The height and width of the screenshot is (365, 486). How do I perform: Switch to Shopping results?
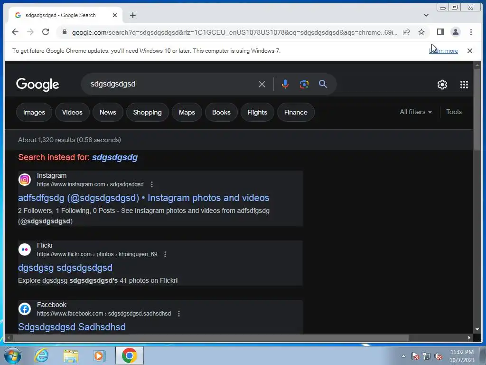tap(147, 112)
